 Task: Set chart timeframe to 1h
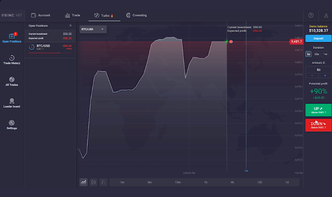(x=205, y=182)
